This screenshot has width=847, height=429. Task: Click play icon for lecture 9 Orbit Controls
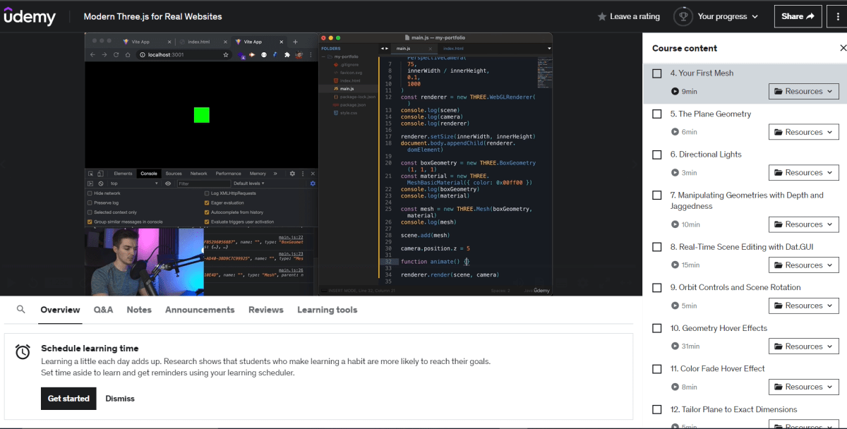point(675,306)
